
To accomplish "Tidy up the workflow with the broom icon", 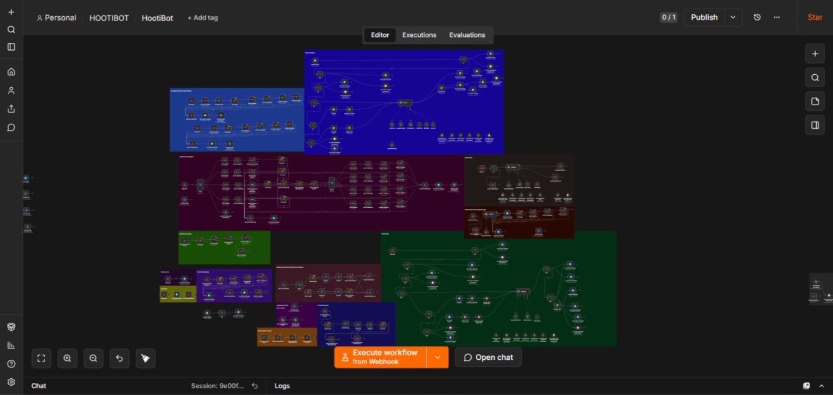I will click(145, 358).
